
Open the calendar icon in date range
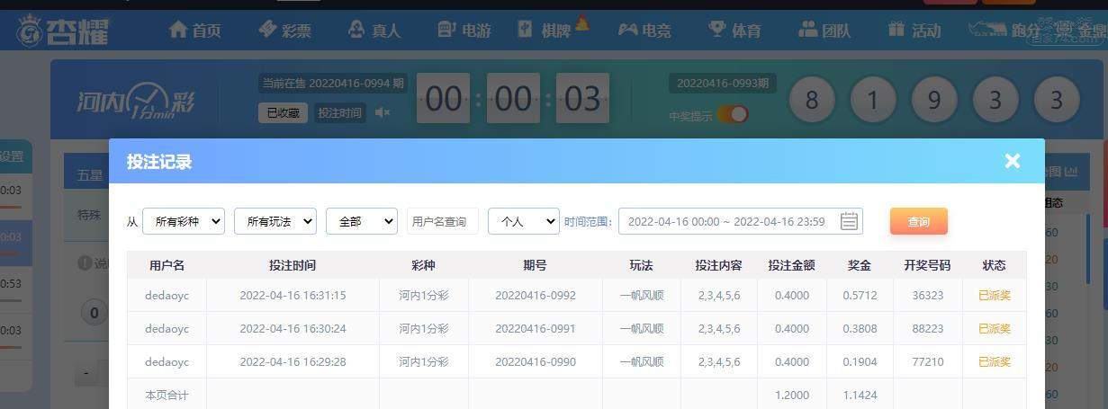pyautogui.click(x=849, y=221)
